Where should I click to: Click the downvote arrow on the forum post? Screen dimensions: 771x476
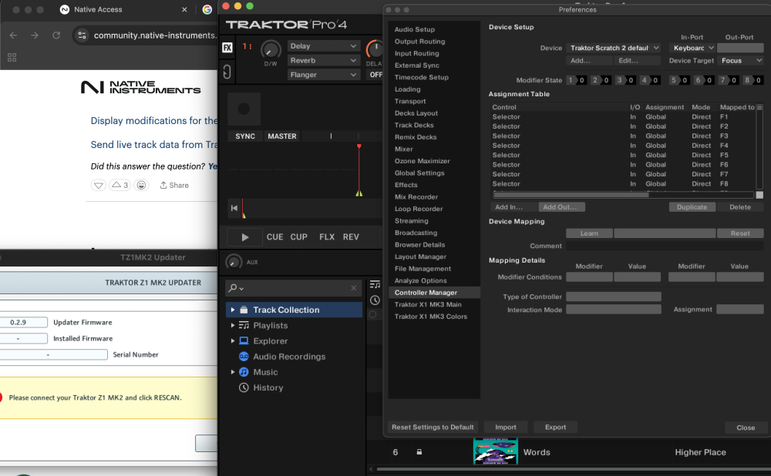point(99,185)
